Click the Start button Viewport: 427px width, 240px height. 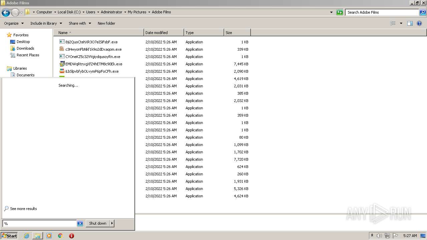coord(9,236)
